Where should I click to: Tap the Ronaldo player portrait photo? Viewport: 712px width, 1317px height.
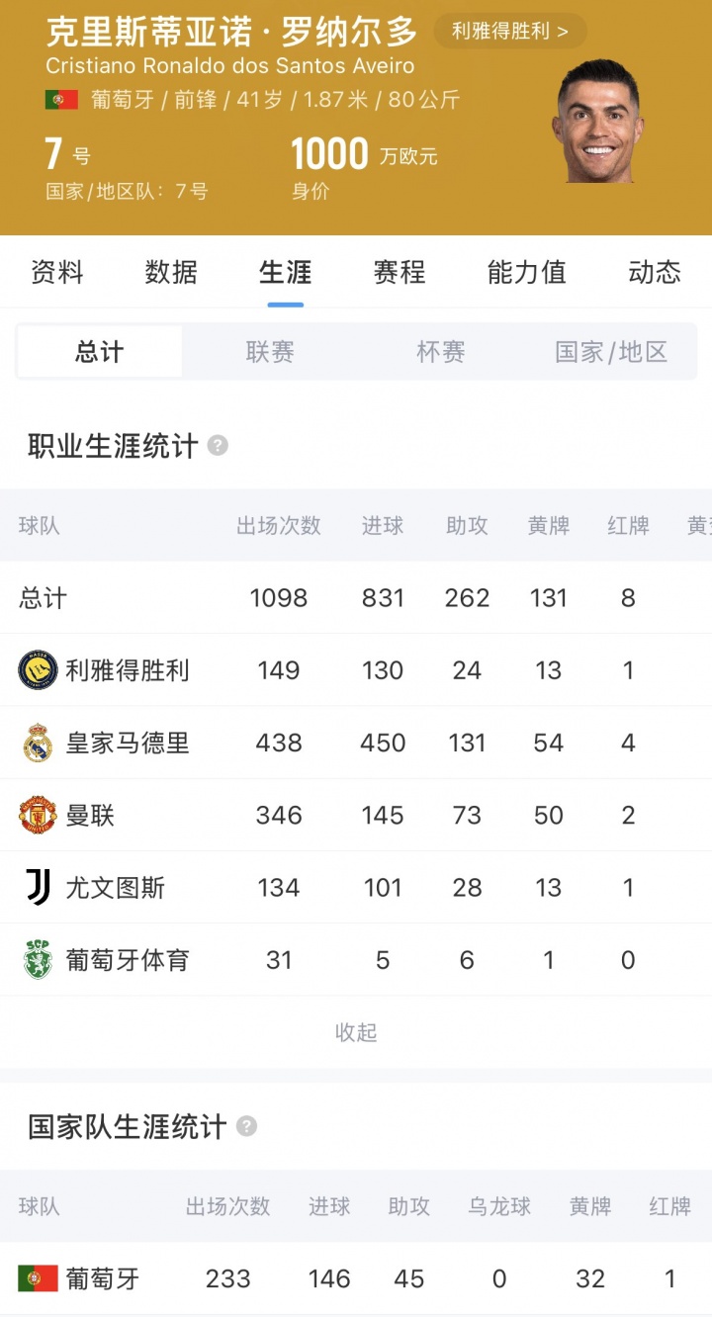click(599, 121)
